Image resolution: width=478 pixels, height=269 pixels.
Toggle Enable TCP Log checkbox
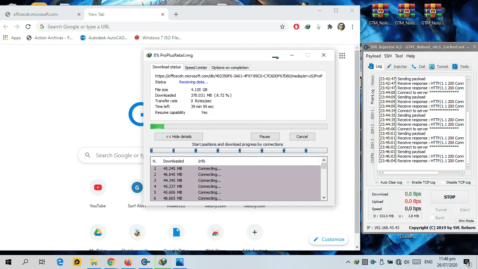408,182
